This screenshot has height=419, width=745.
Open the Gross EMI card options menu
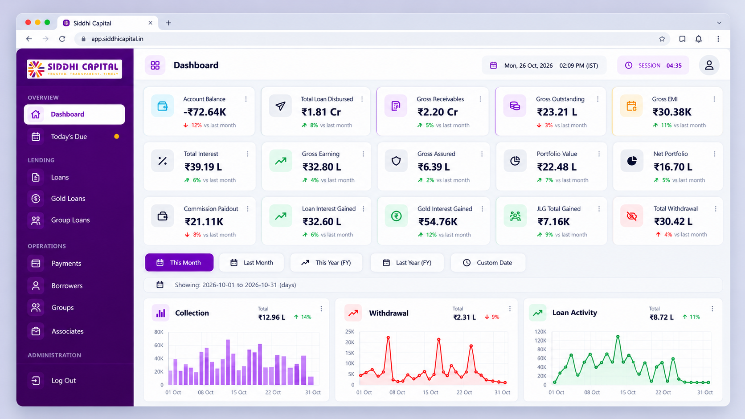coord(714,99)
